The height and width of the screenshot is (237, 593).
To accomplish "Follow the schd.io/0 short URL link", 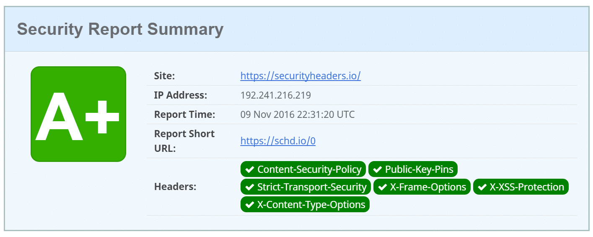I will [277, 141].
